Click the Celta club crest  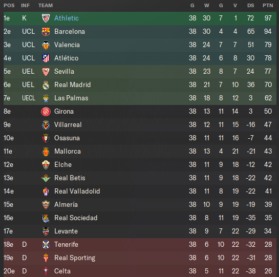click(x=46, y=271)
